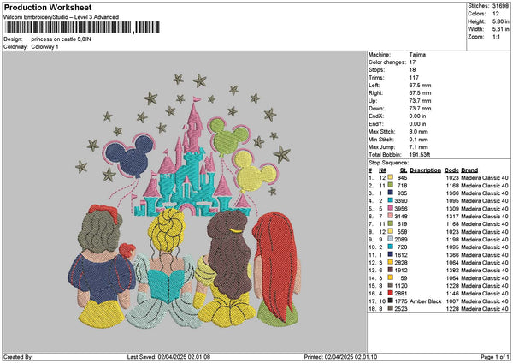Click the 'Created By:' footer label
Viewport: 513px width, 363px height.
(18, 357)
